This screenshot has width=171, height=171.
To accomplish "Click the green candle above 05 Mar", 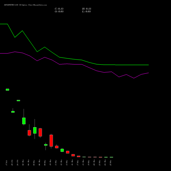I will 35,130.
